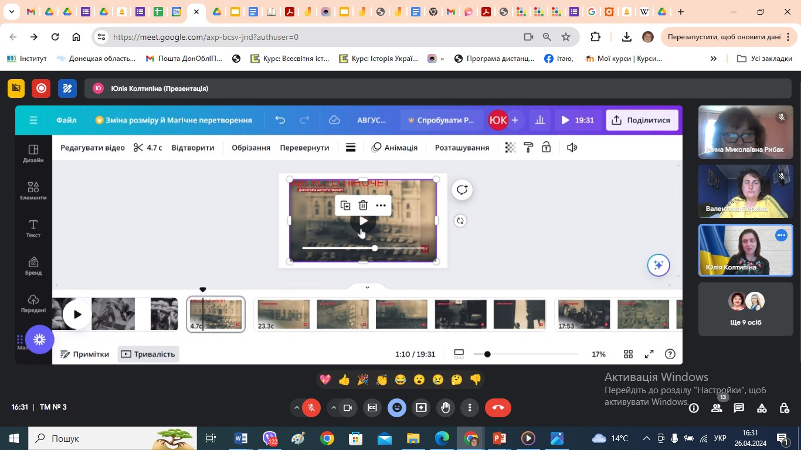Leave the Meet call
The width and height of the screenshot is (801, 450).
click(x=498, y=408)
